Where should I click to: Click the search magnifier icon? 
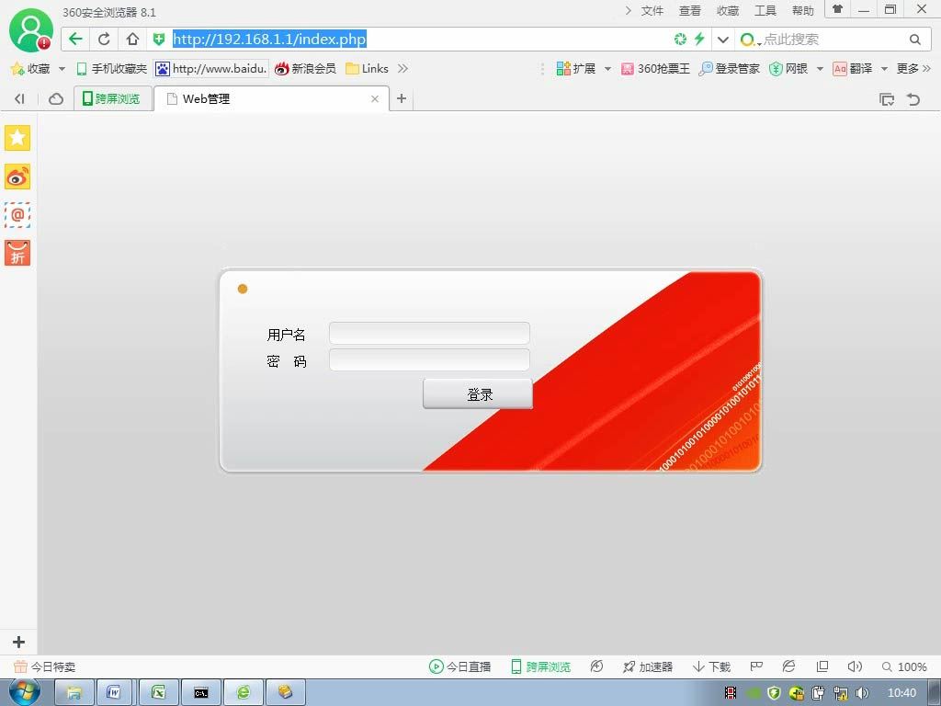point(914,40)
